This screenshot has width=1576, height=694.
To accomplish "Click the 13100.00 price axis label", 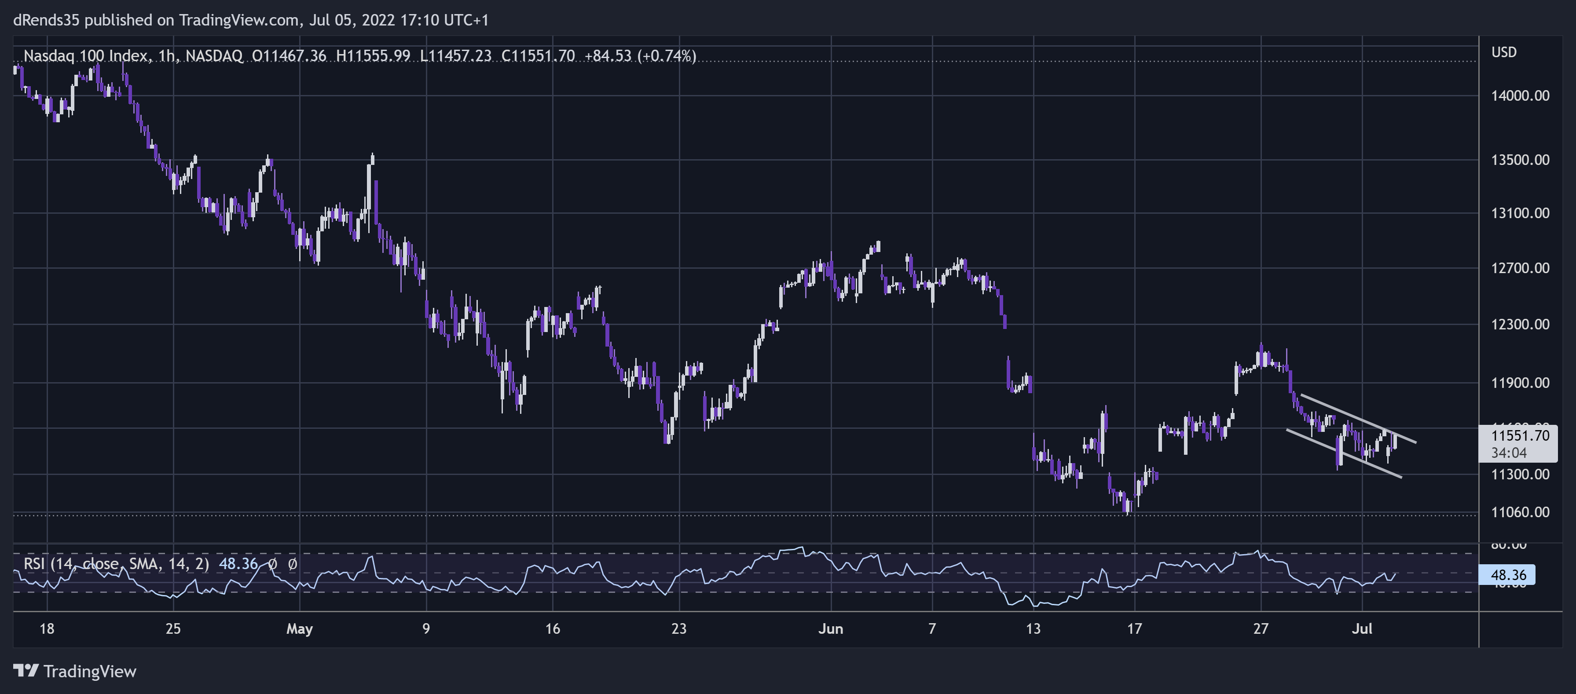I will tap(1520, 213).
